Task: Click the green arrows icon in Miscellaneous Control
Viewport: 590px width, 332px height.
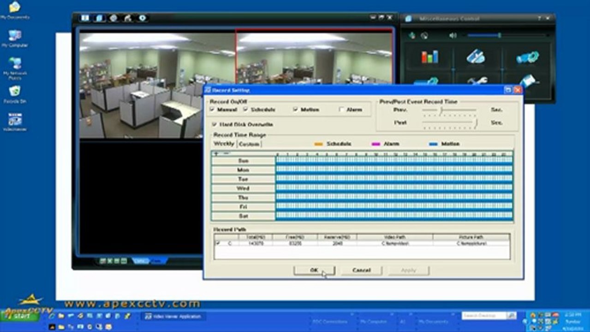Action: pyautogui.click(x=412, y=35)
